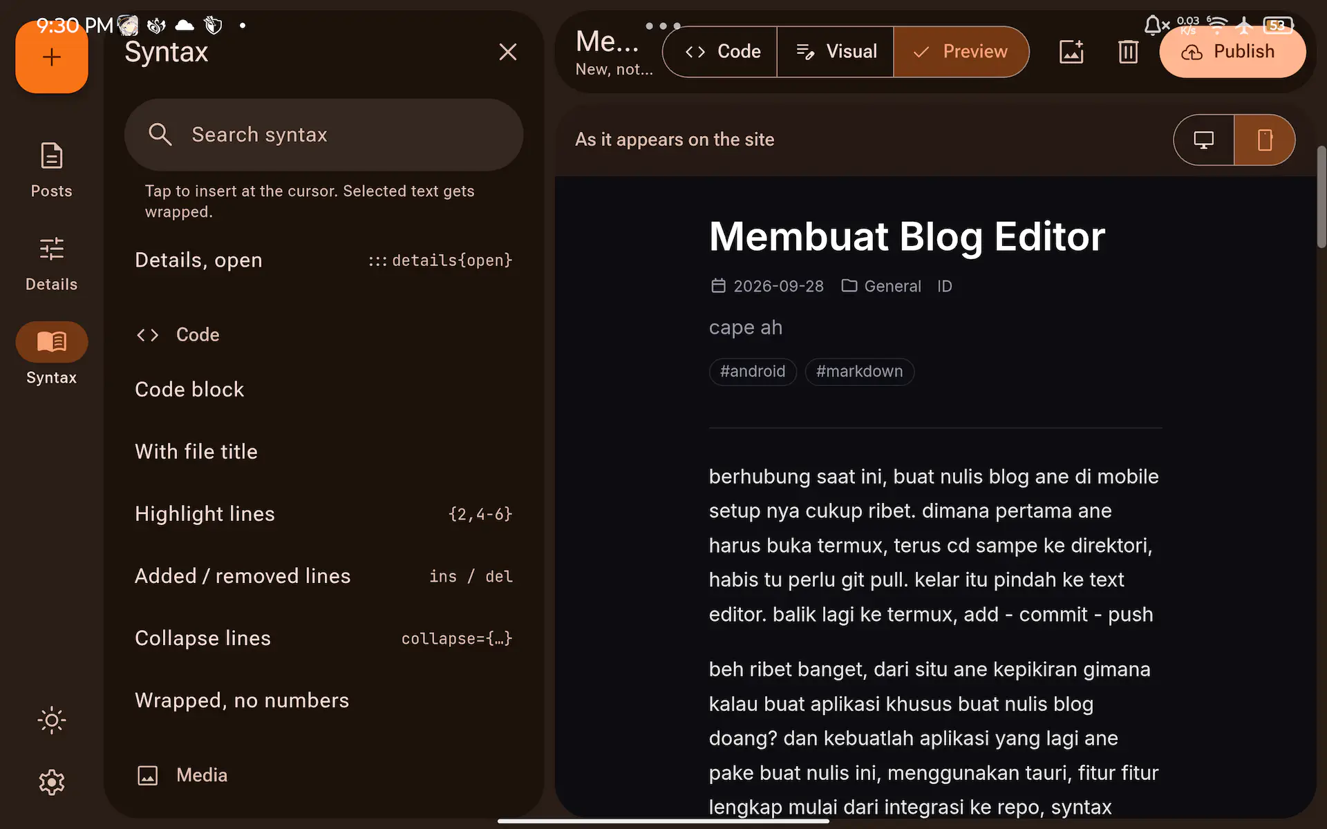Click the preview pane scrollbar
Viewport: 1327px width, 829px height.
tap(1321, 197)
